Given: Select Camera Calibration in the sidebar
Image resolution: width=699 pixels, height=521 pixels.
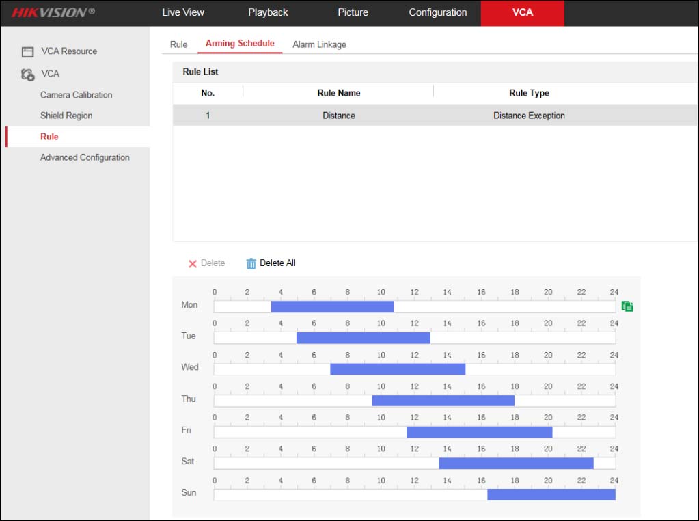Looking at the screenshot, I should pos(76,95).
